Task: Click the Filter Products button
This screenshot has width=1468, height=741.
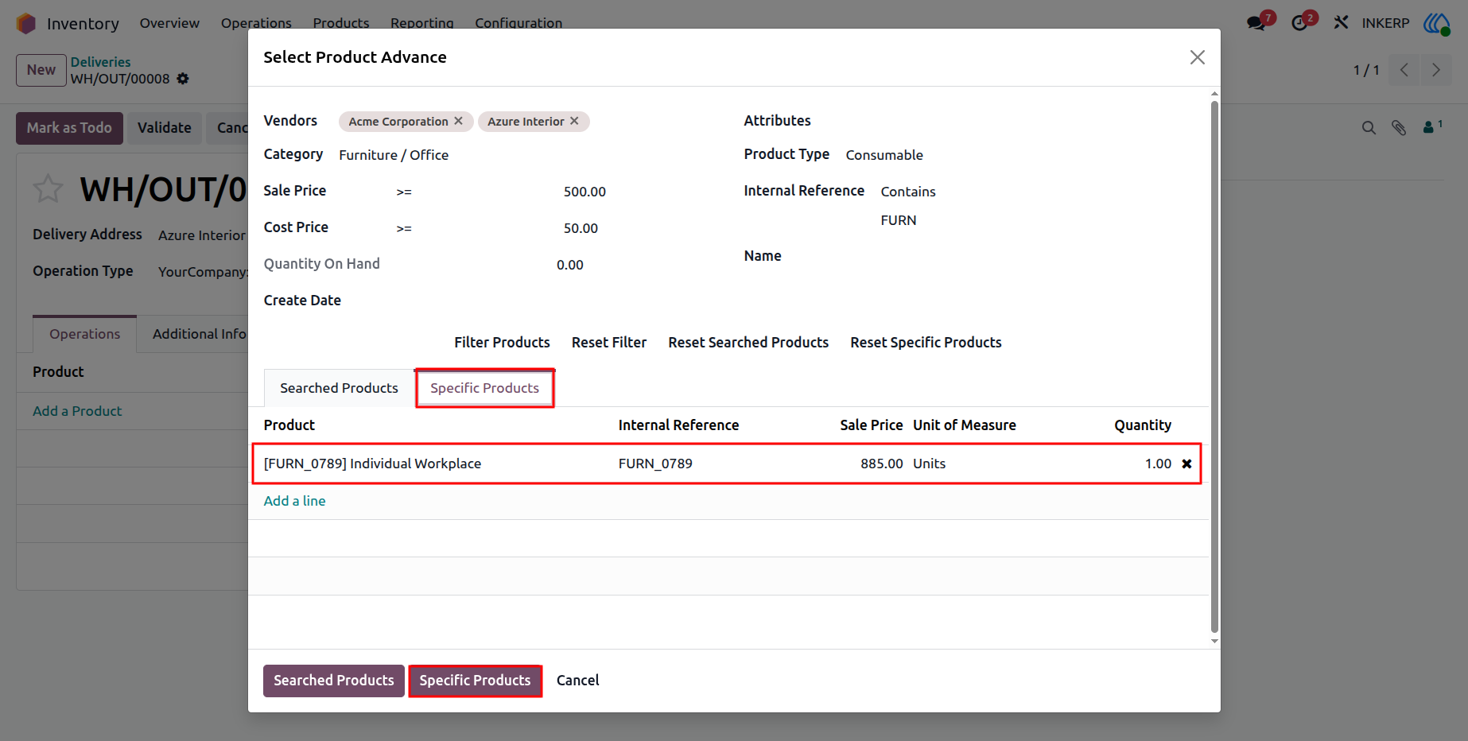Action: pos(502,343)
